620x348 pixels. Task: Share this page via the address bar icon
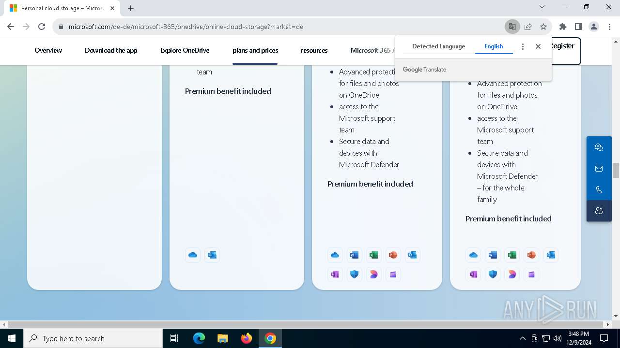528,27
